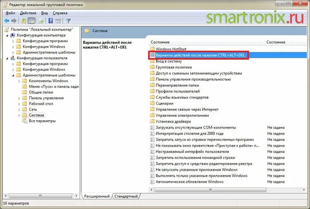Click folder icon next to Профили пользователей
This screenshot has height=209, width=310.
click(152, 91)
